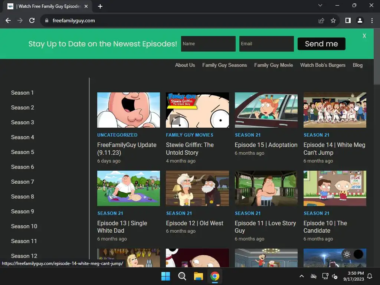The image size is (380, 285).
Task: Open a new tab with plus icon
Action: point(100,6)
